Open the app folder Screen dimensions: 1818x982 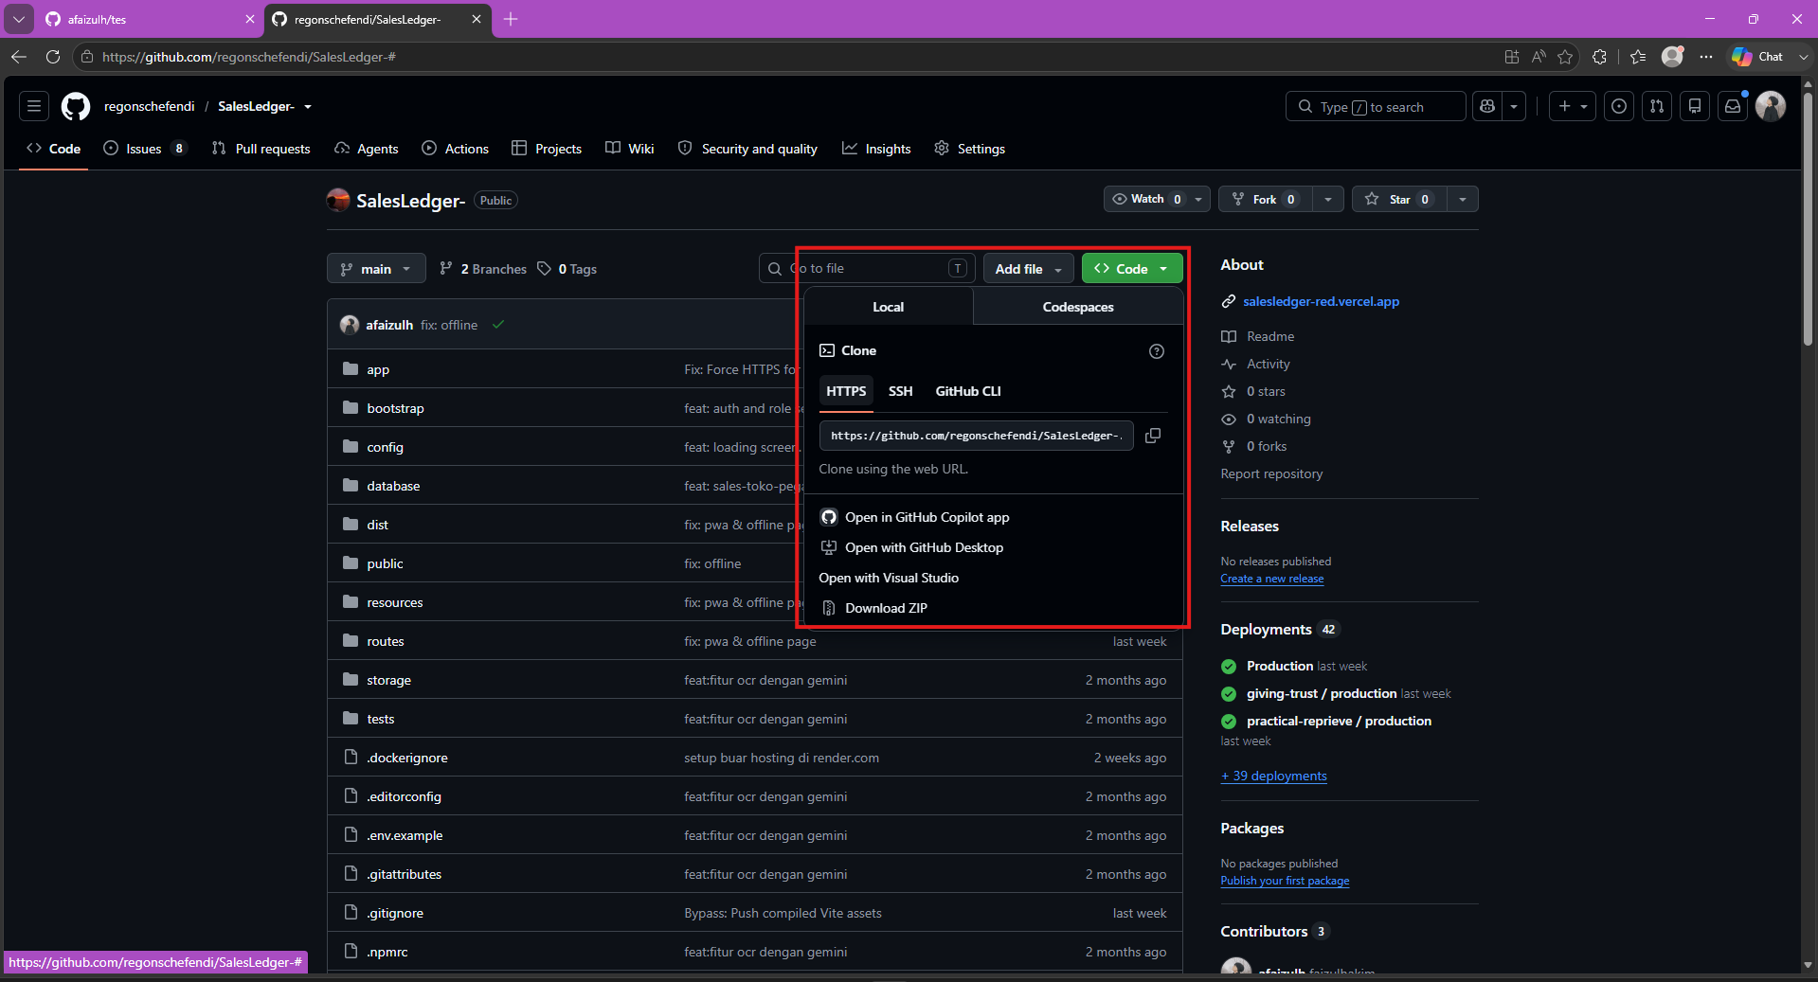tap(378, 369)
